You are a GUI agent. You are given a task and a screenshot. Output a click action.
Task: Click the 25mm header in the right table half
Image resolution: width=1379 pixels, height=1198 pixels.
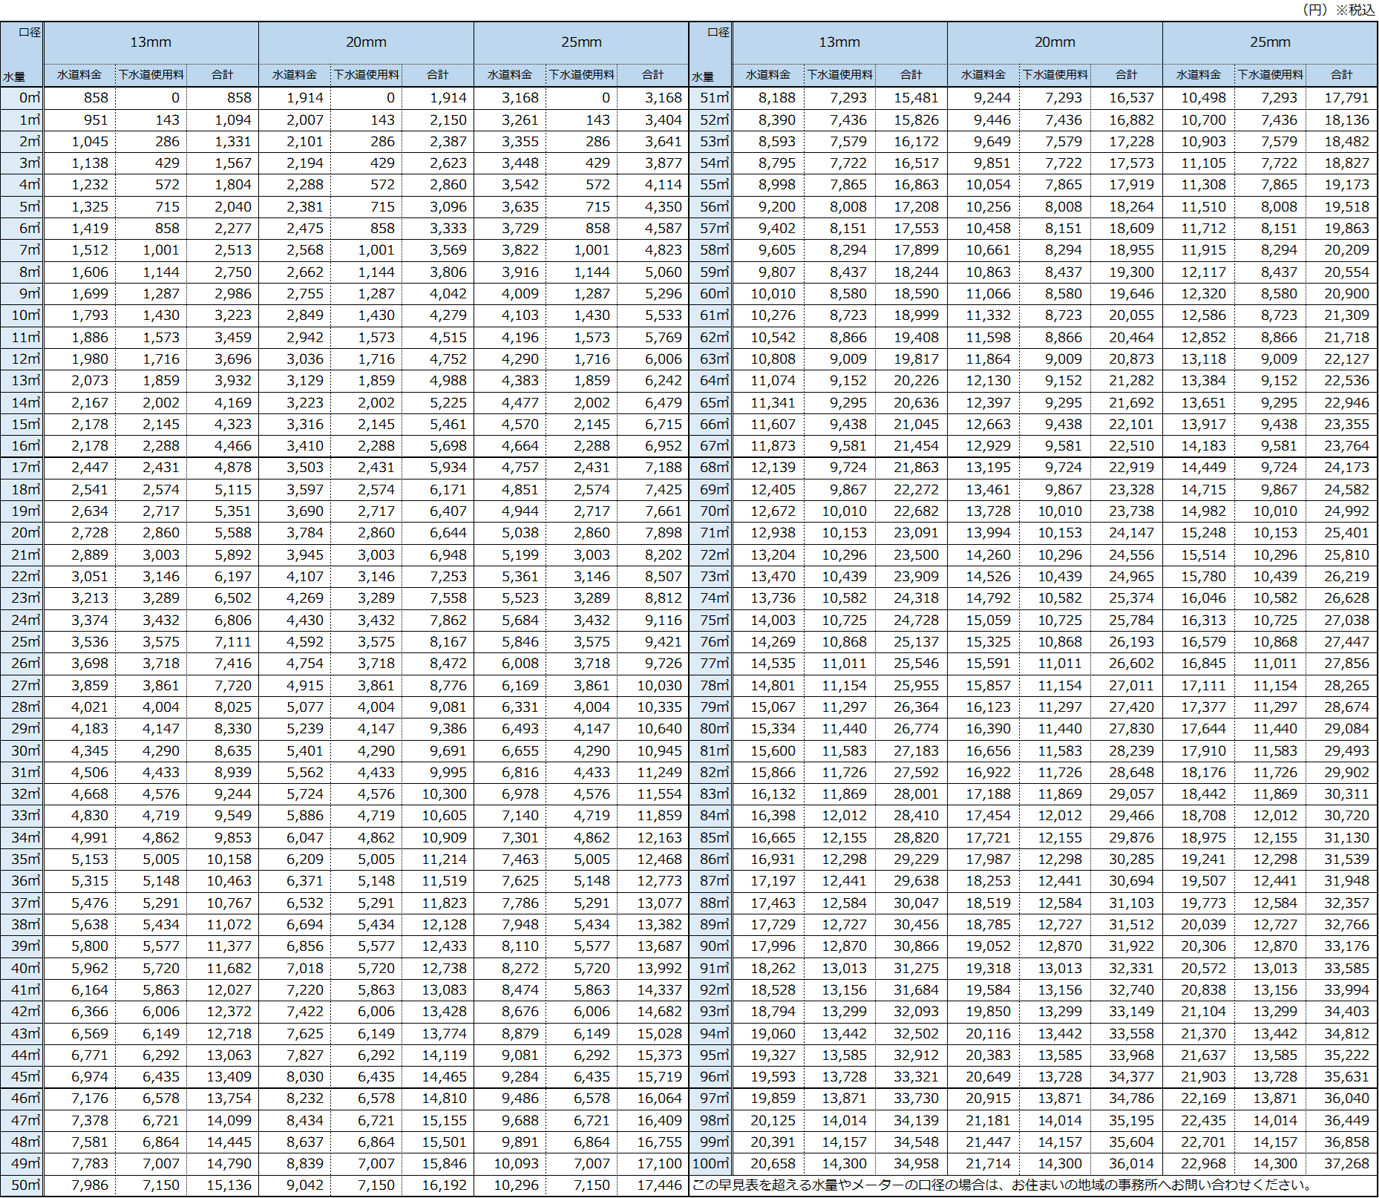[1270, 42]
